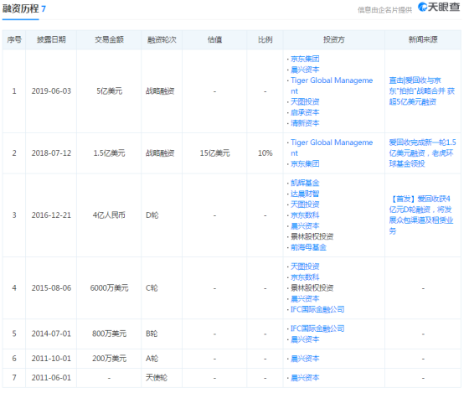Select date cell 2011-06-01
Image resolution: width=464 pixels, height=393 pixels.
click(51, 378)
